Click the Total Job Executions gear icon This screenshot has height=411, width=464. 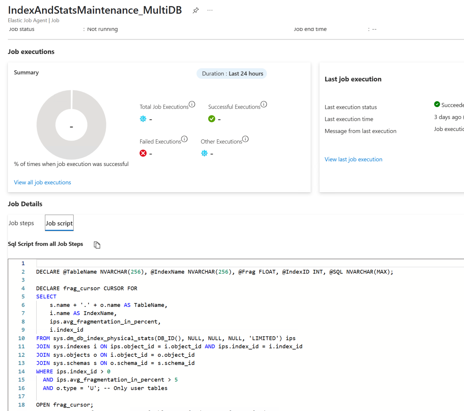[143, 119]
